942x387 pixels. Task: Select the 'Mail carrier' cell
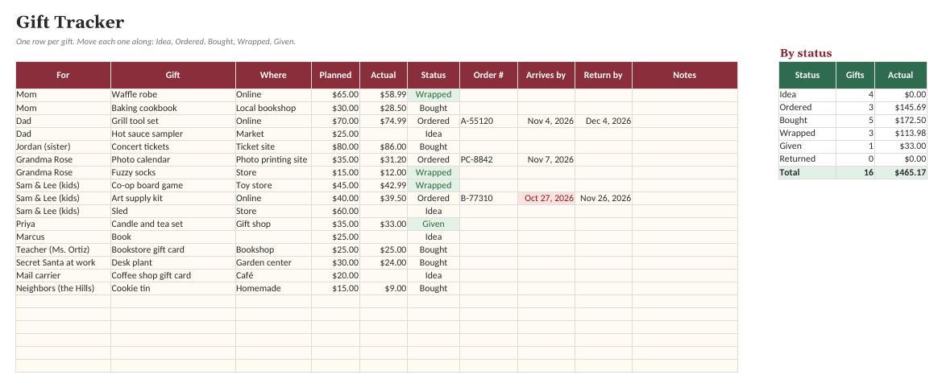[x=63, y=275]
